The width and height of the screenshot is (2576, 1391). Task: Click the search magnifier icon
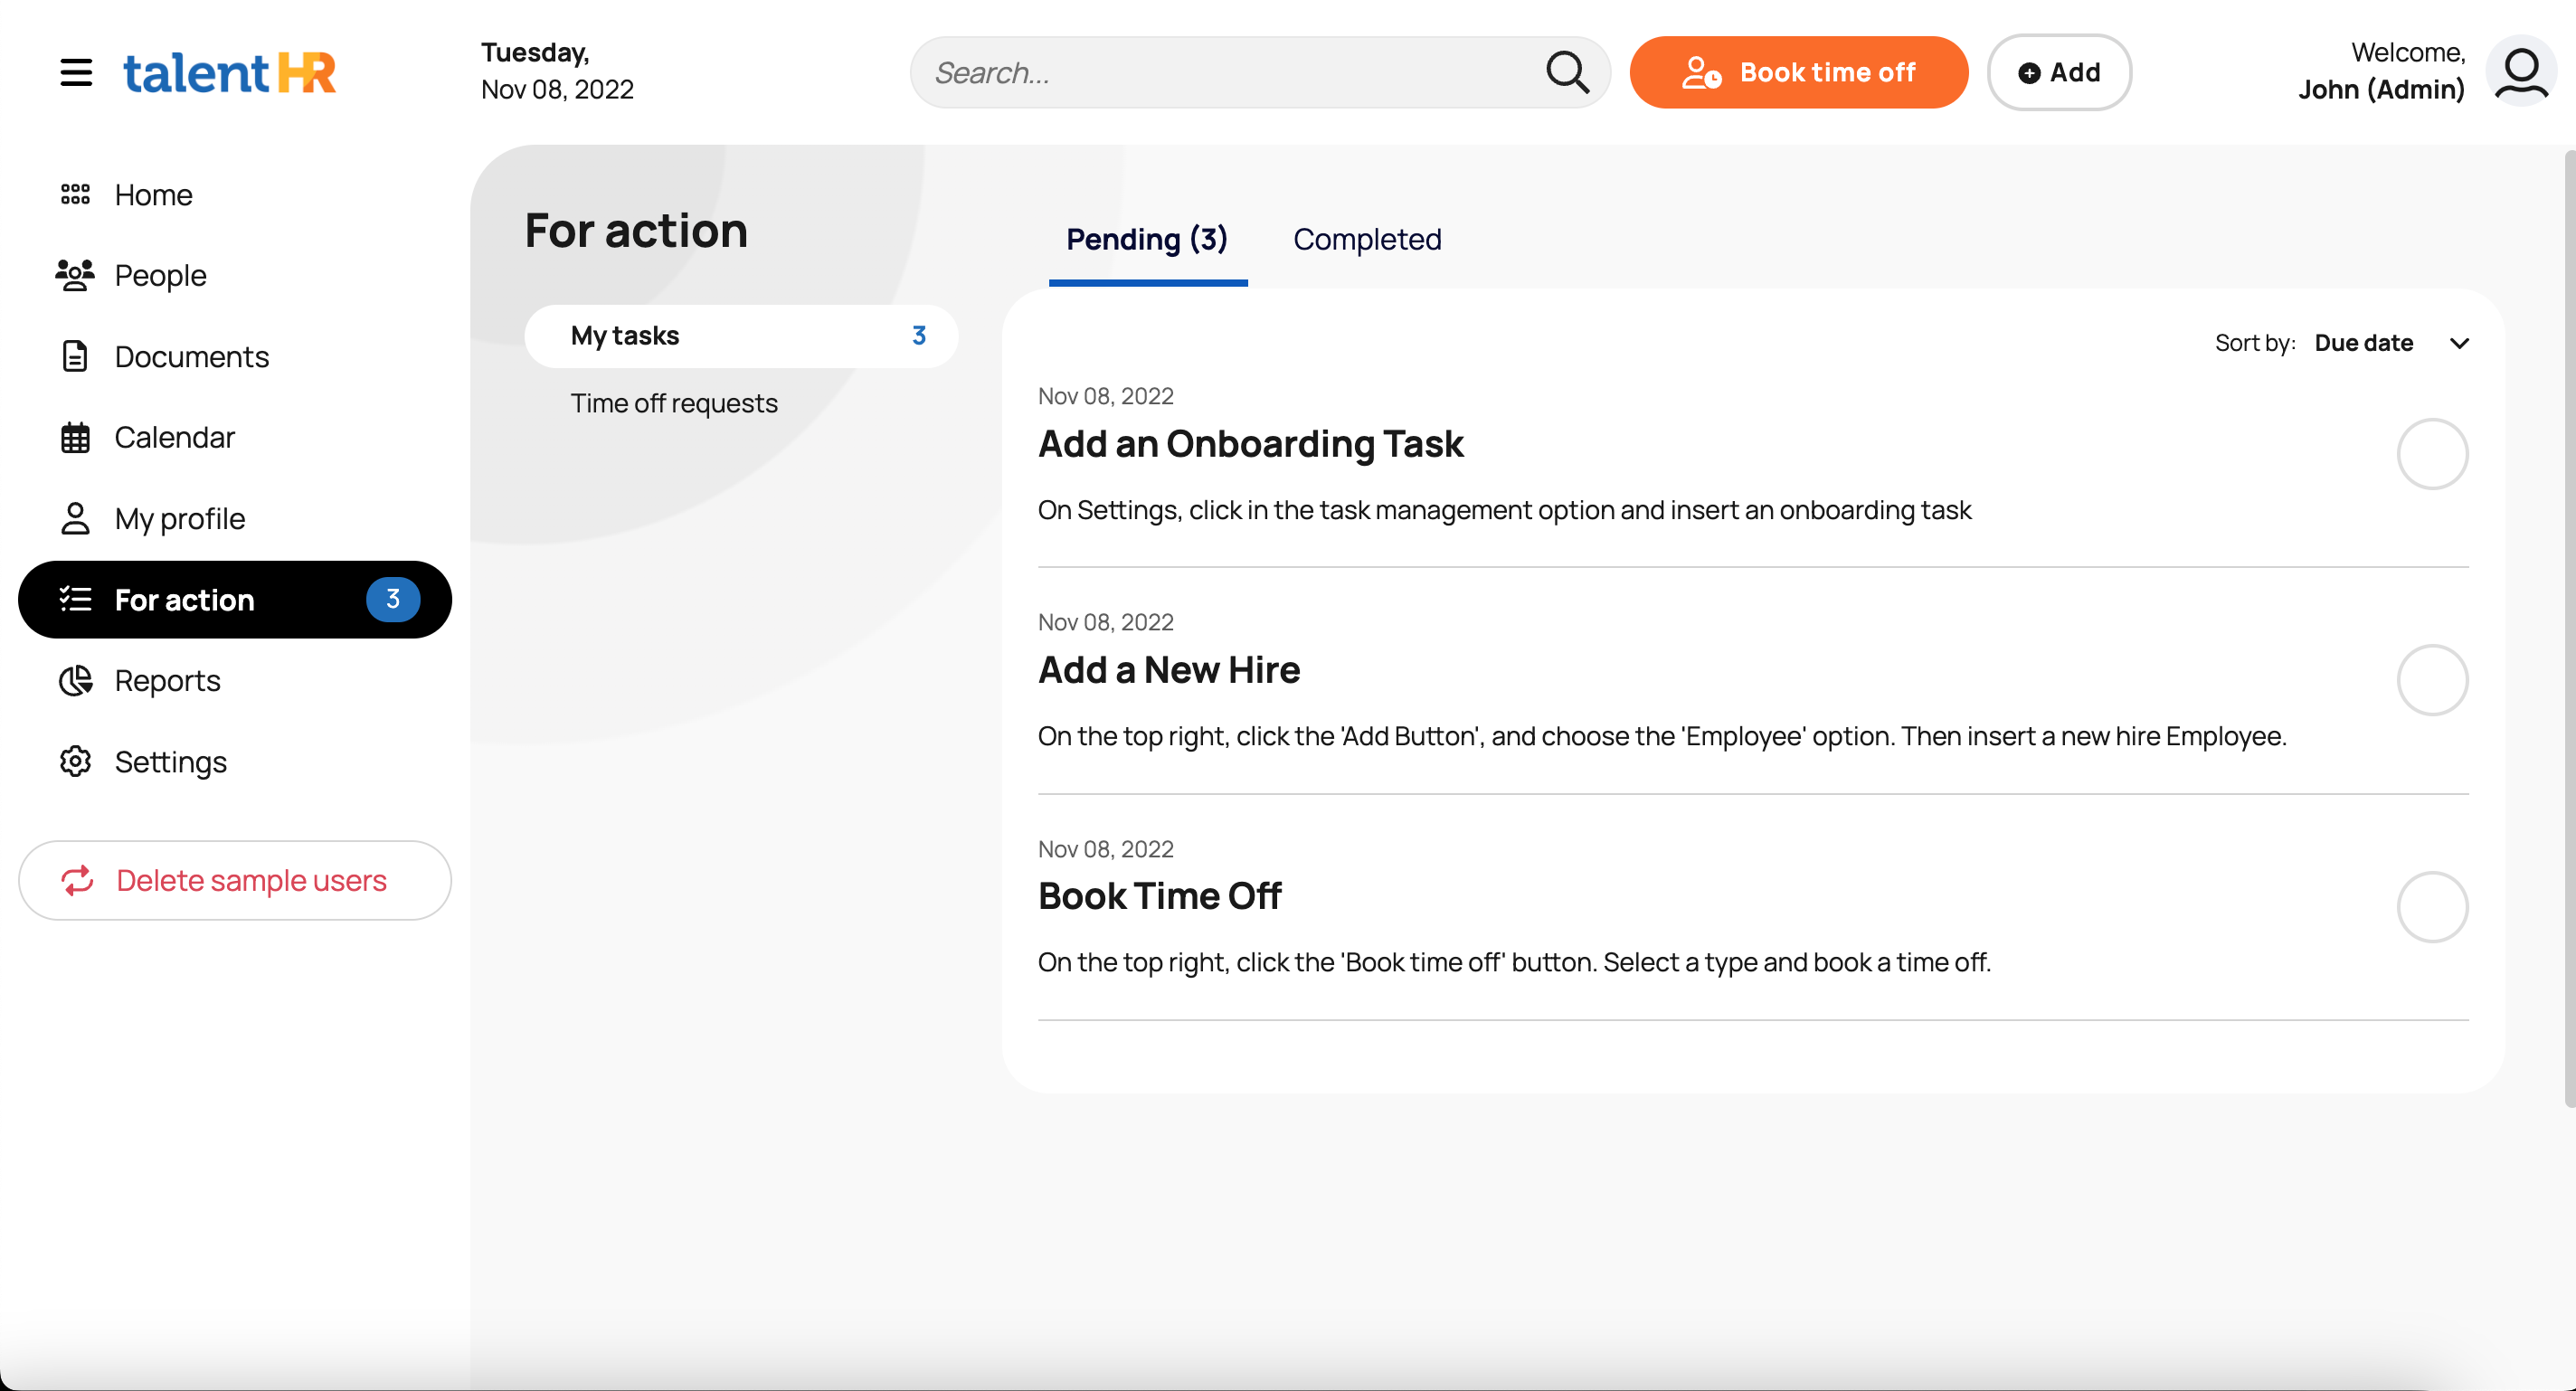point(1567,72)
